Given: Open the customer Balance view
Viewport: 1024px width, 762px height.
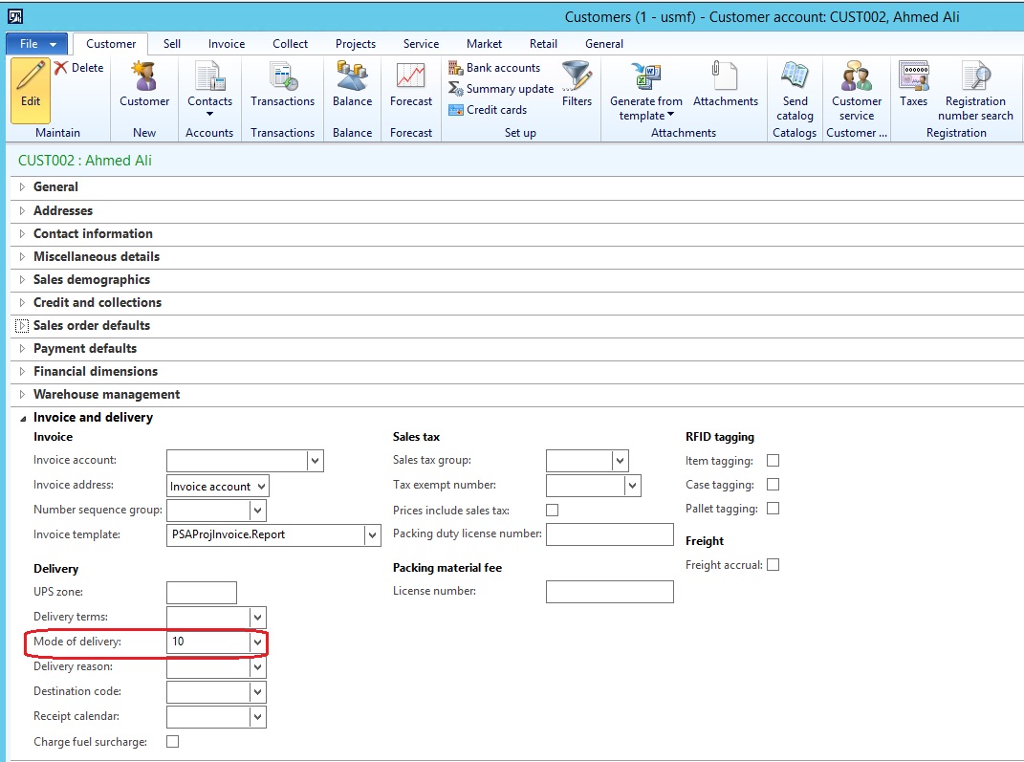Looking at the screenshot, I should (x=351, y=91).
